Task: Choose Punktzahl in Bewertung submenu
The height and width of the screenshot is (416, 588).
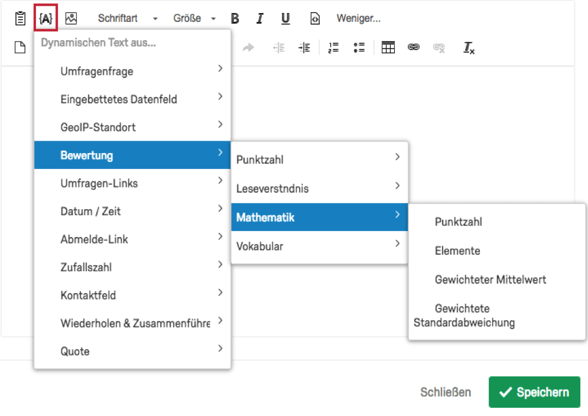Action: 320,160
